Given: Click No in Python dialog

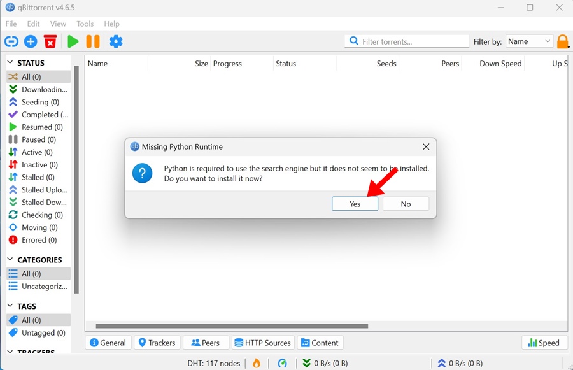Looking at the screenshot, I should point(406,204).
